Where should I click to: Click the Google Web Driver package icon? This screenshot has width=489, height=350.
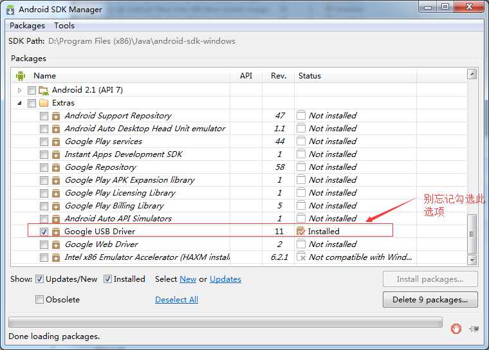point(56,245)
